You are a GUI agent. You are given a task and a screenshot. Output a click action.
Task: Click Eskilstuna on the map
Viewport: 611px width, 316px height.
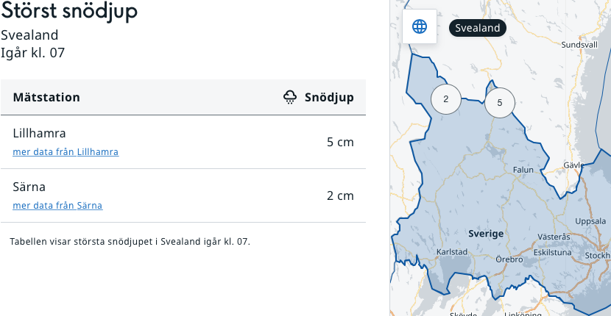pyautogui.click(x=557, y=251)
